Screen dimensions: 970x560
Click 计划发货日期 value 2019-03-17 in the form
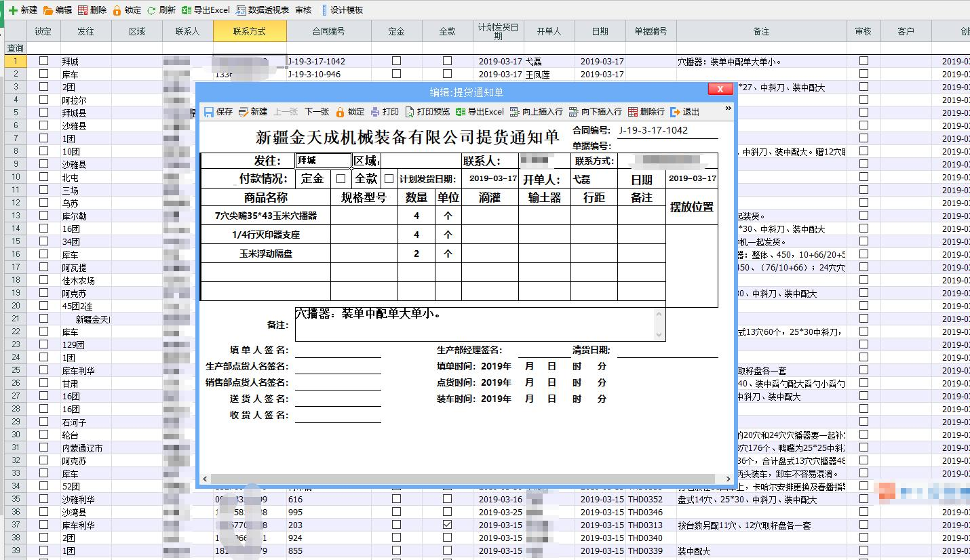click(x=493, y=179)
